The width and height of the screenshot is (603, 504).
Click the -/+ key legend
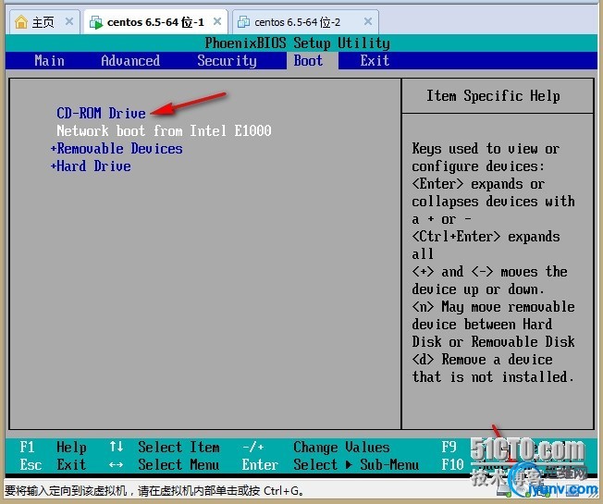click(x=253, y=447)
